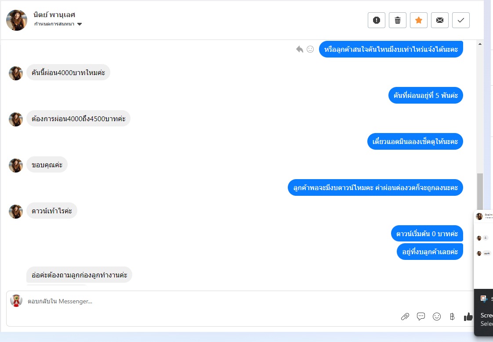Open saved replies speech bubble icon
Image resolution: width=493 pixels, height=342 pixels.
click(x=420, y=317)
